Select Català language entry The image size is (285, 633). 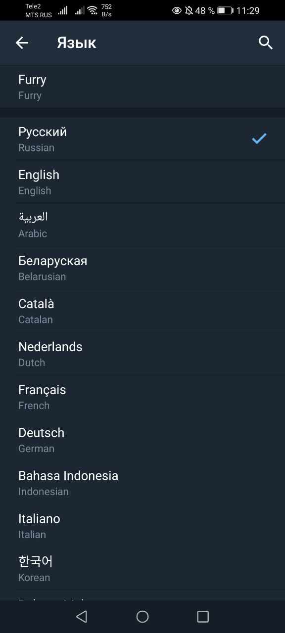tap(142, 311)
